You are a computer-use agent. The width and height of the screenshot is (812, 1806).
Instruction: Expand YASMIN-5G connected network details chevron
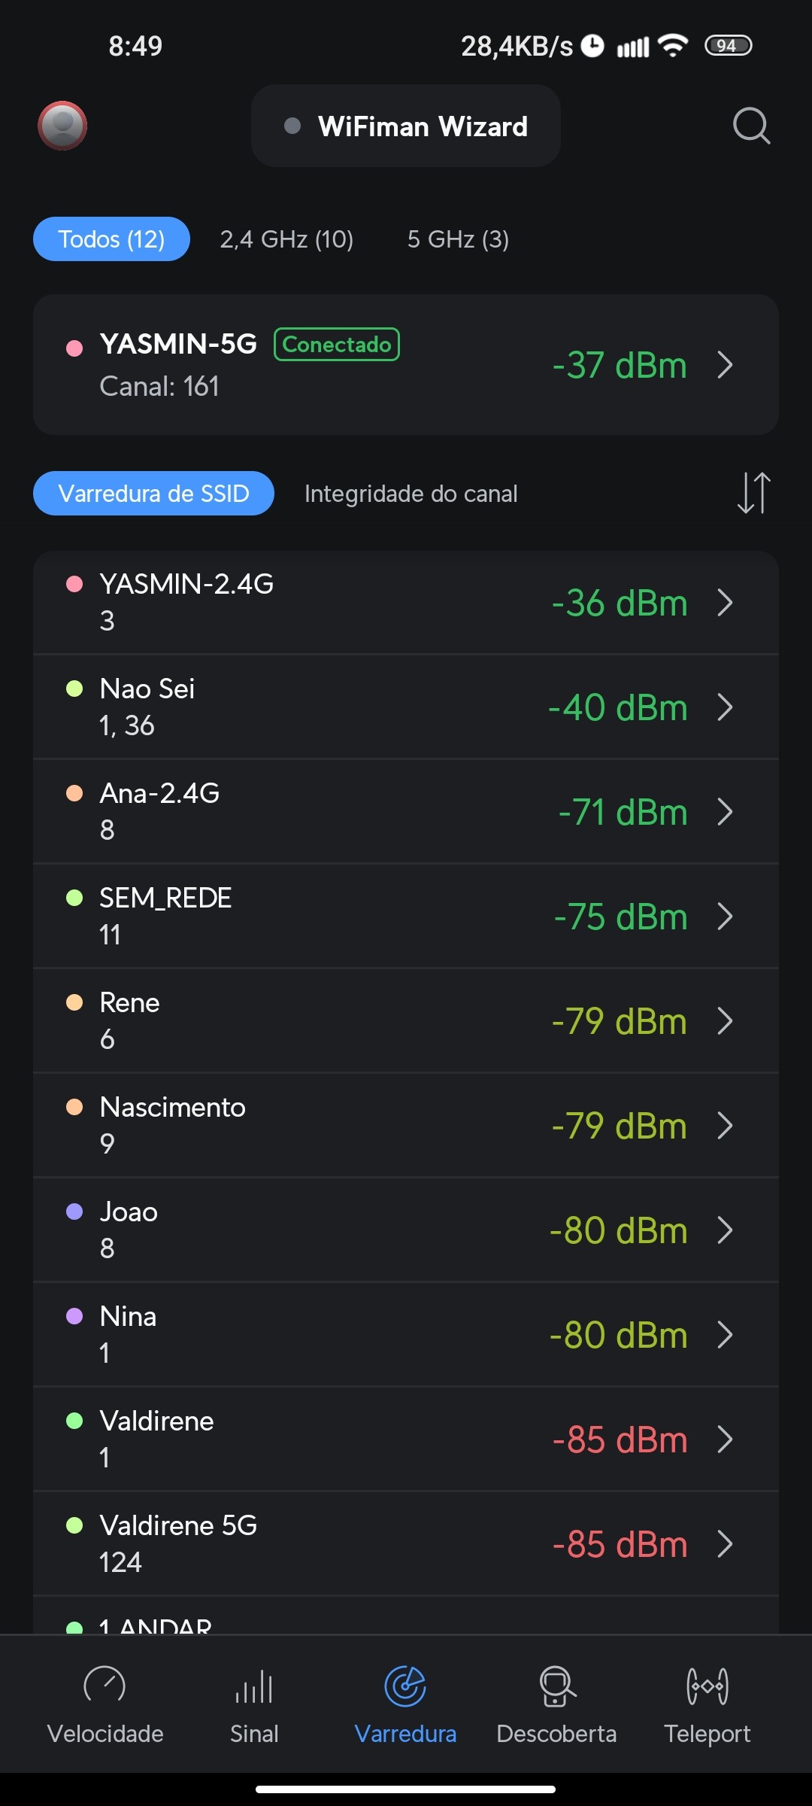[725, 365]
